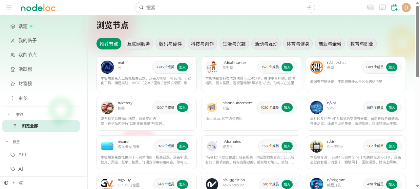The image size is (420, 189).
Task: Open the n/chit-chat node logo
Action: point(317,67)
